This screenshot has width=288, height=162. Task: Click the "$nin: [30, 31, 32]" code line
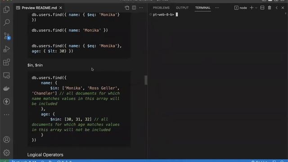[71, 119]
